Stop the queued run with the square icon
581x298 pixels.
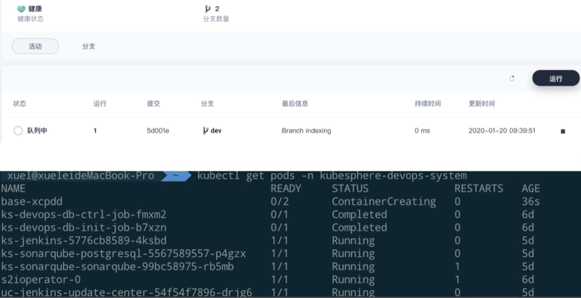[562, 131]
